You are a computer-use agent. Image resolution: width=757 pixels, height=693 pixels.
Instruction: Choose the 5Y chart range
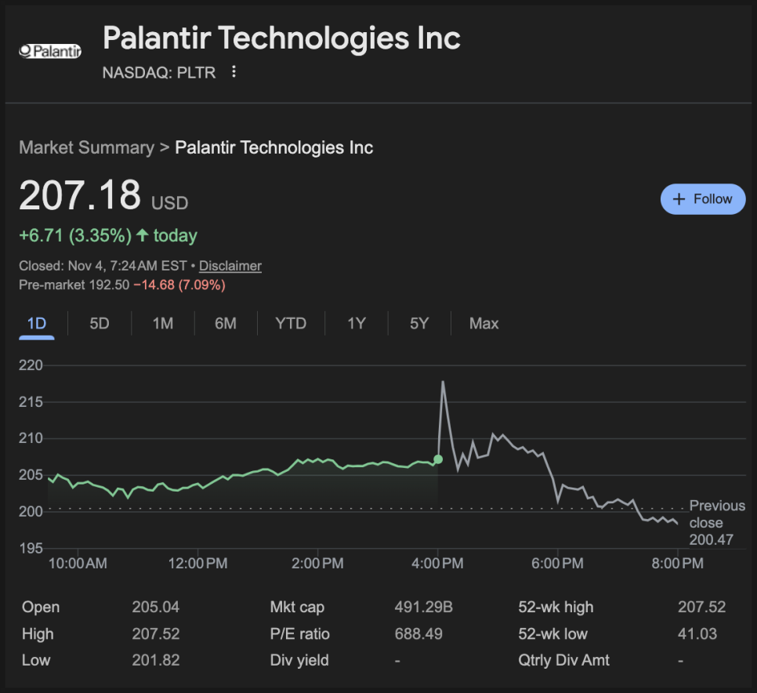419,324
